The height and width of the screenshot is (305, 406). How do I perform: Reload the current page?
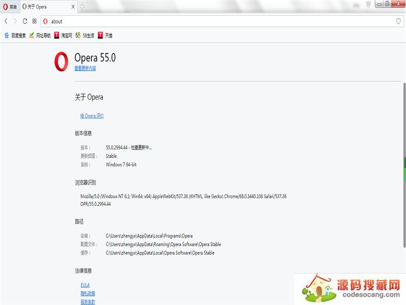[25, 21]
